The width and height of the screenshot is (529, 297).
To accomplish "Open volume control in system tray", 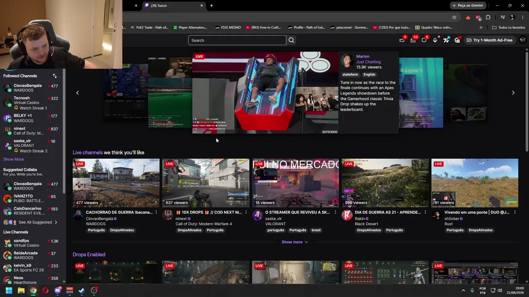I will coord(500,290).
